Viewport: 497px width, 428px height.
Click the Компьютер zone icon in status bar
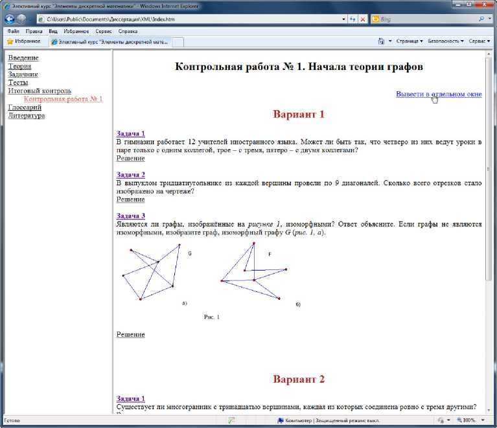tap(280, 420)
